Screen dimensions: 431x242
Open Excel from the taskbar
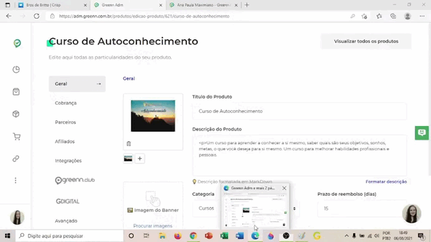(x=224, y=236)
